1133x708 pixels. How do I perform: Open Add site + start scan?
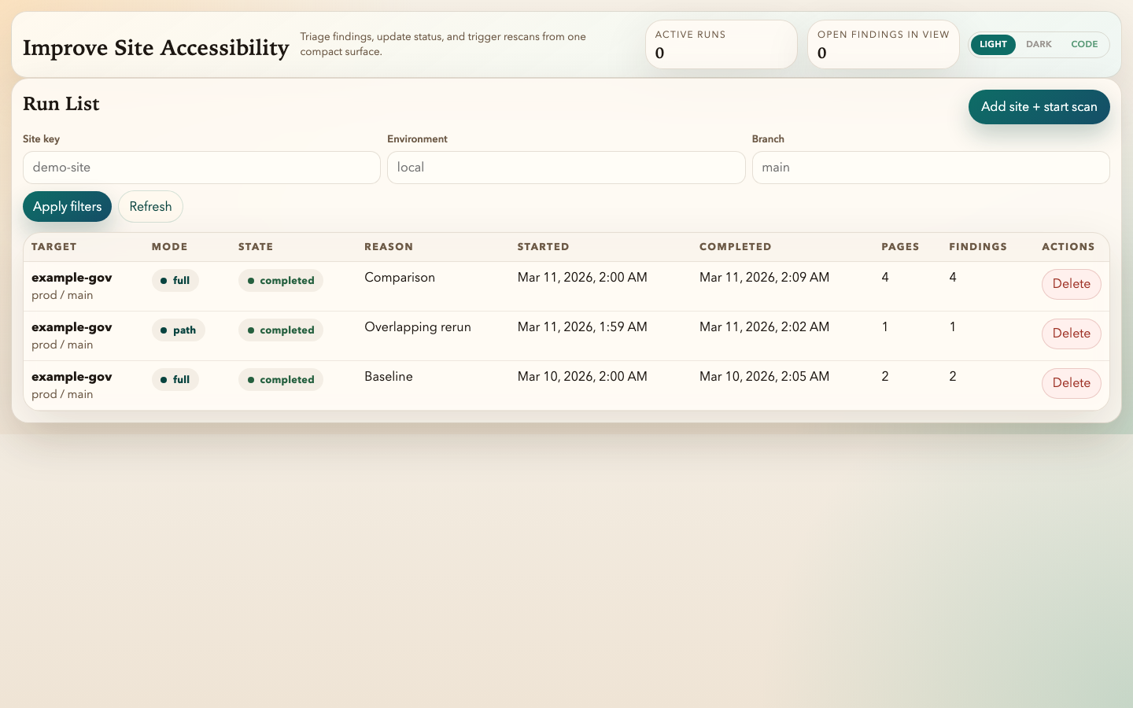coord(1039,106)
